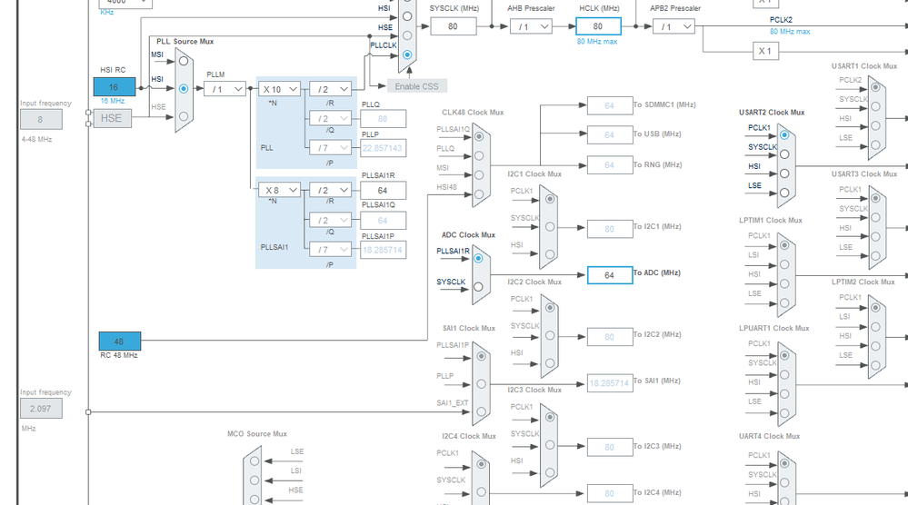This screenshot has height=505, width=908.
Task: Select PLLP in SAI1 Clock Mux
Action: (x=481, y=383)
